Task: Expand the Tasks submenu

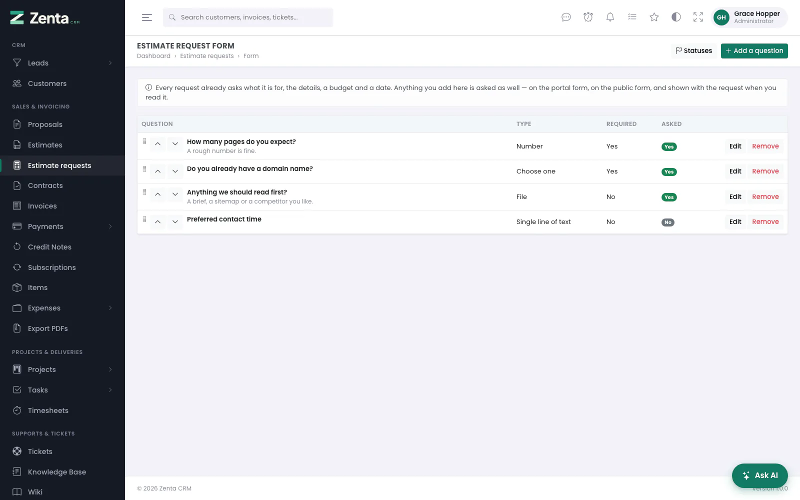Action: 110,390
